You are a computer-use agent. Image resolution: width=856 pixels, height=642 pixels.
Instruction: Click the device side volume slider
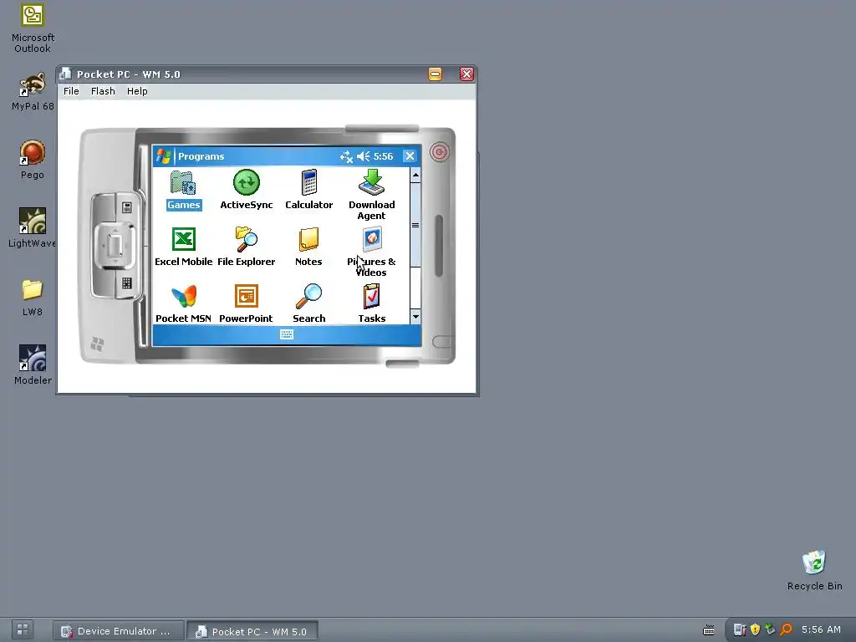(439, 246)
